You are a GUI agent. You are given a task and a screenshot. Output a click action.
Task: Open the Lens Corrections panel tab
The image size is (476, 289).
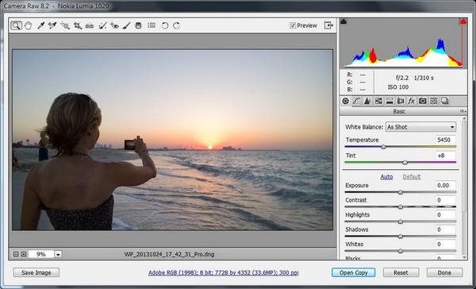(401, 101)
